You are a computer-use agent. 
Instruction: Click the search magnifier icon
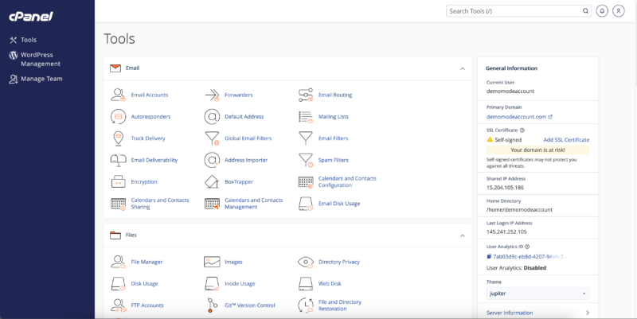(x=585, y=11)
